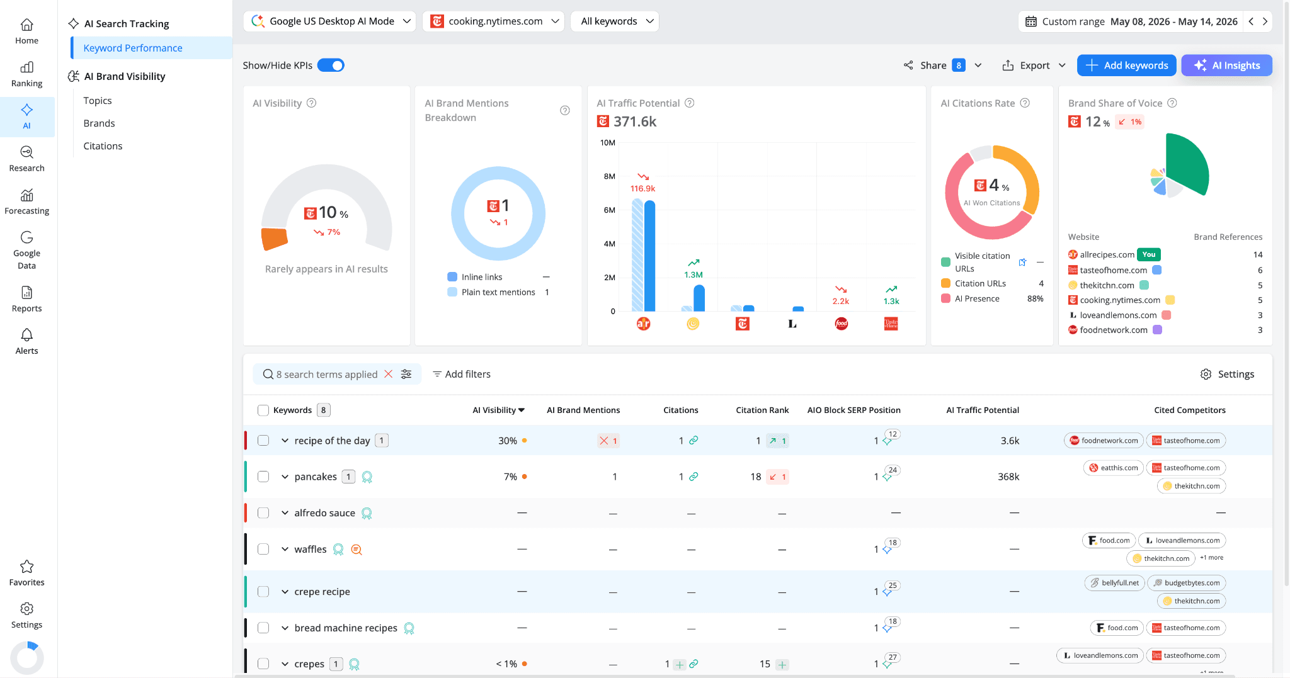The height and width of the screenshot is (678, 1290).
Task: Sort by AI Visibility column header
Action: tap(498, 410)
